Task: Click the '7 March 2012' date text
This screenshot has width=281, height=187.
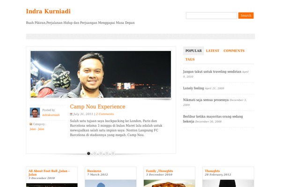Action: 97,175
